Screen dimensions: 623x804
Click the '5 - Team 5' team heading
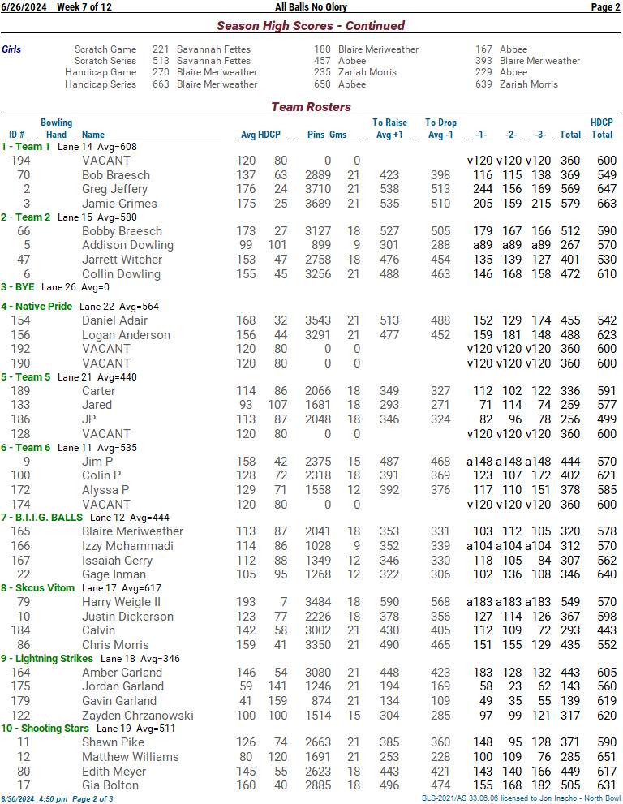[26, 377]
